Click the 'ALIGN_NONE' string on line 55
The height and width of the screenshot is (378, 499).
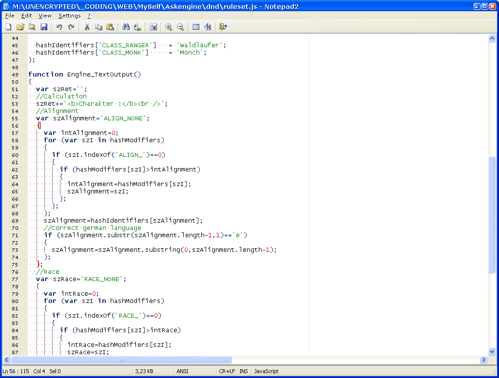[x=123, y=118]
